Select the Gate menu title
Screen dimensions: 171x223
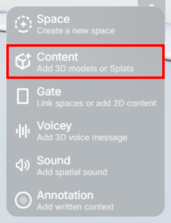point(49,92)
